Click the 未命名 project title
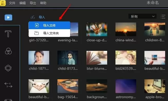The image size is (168, 101). click(x=152, y=3)
